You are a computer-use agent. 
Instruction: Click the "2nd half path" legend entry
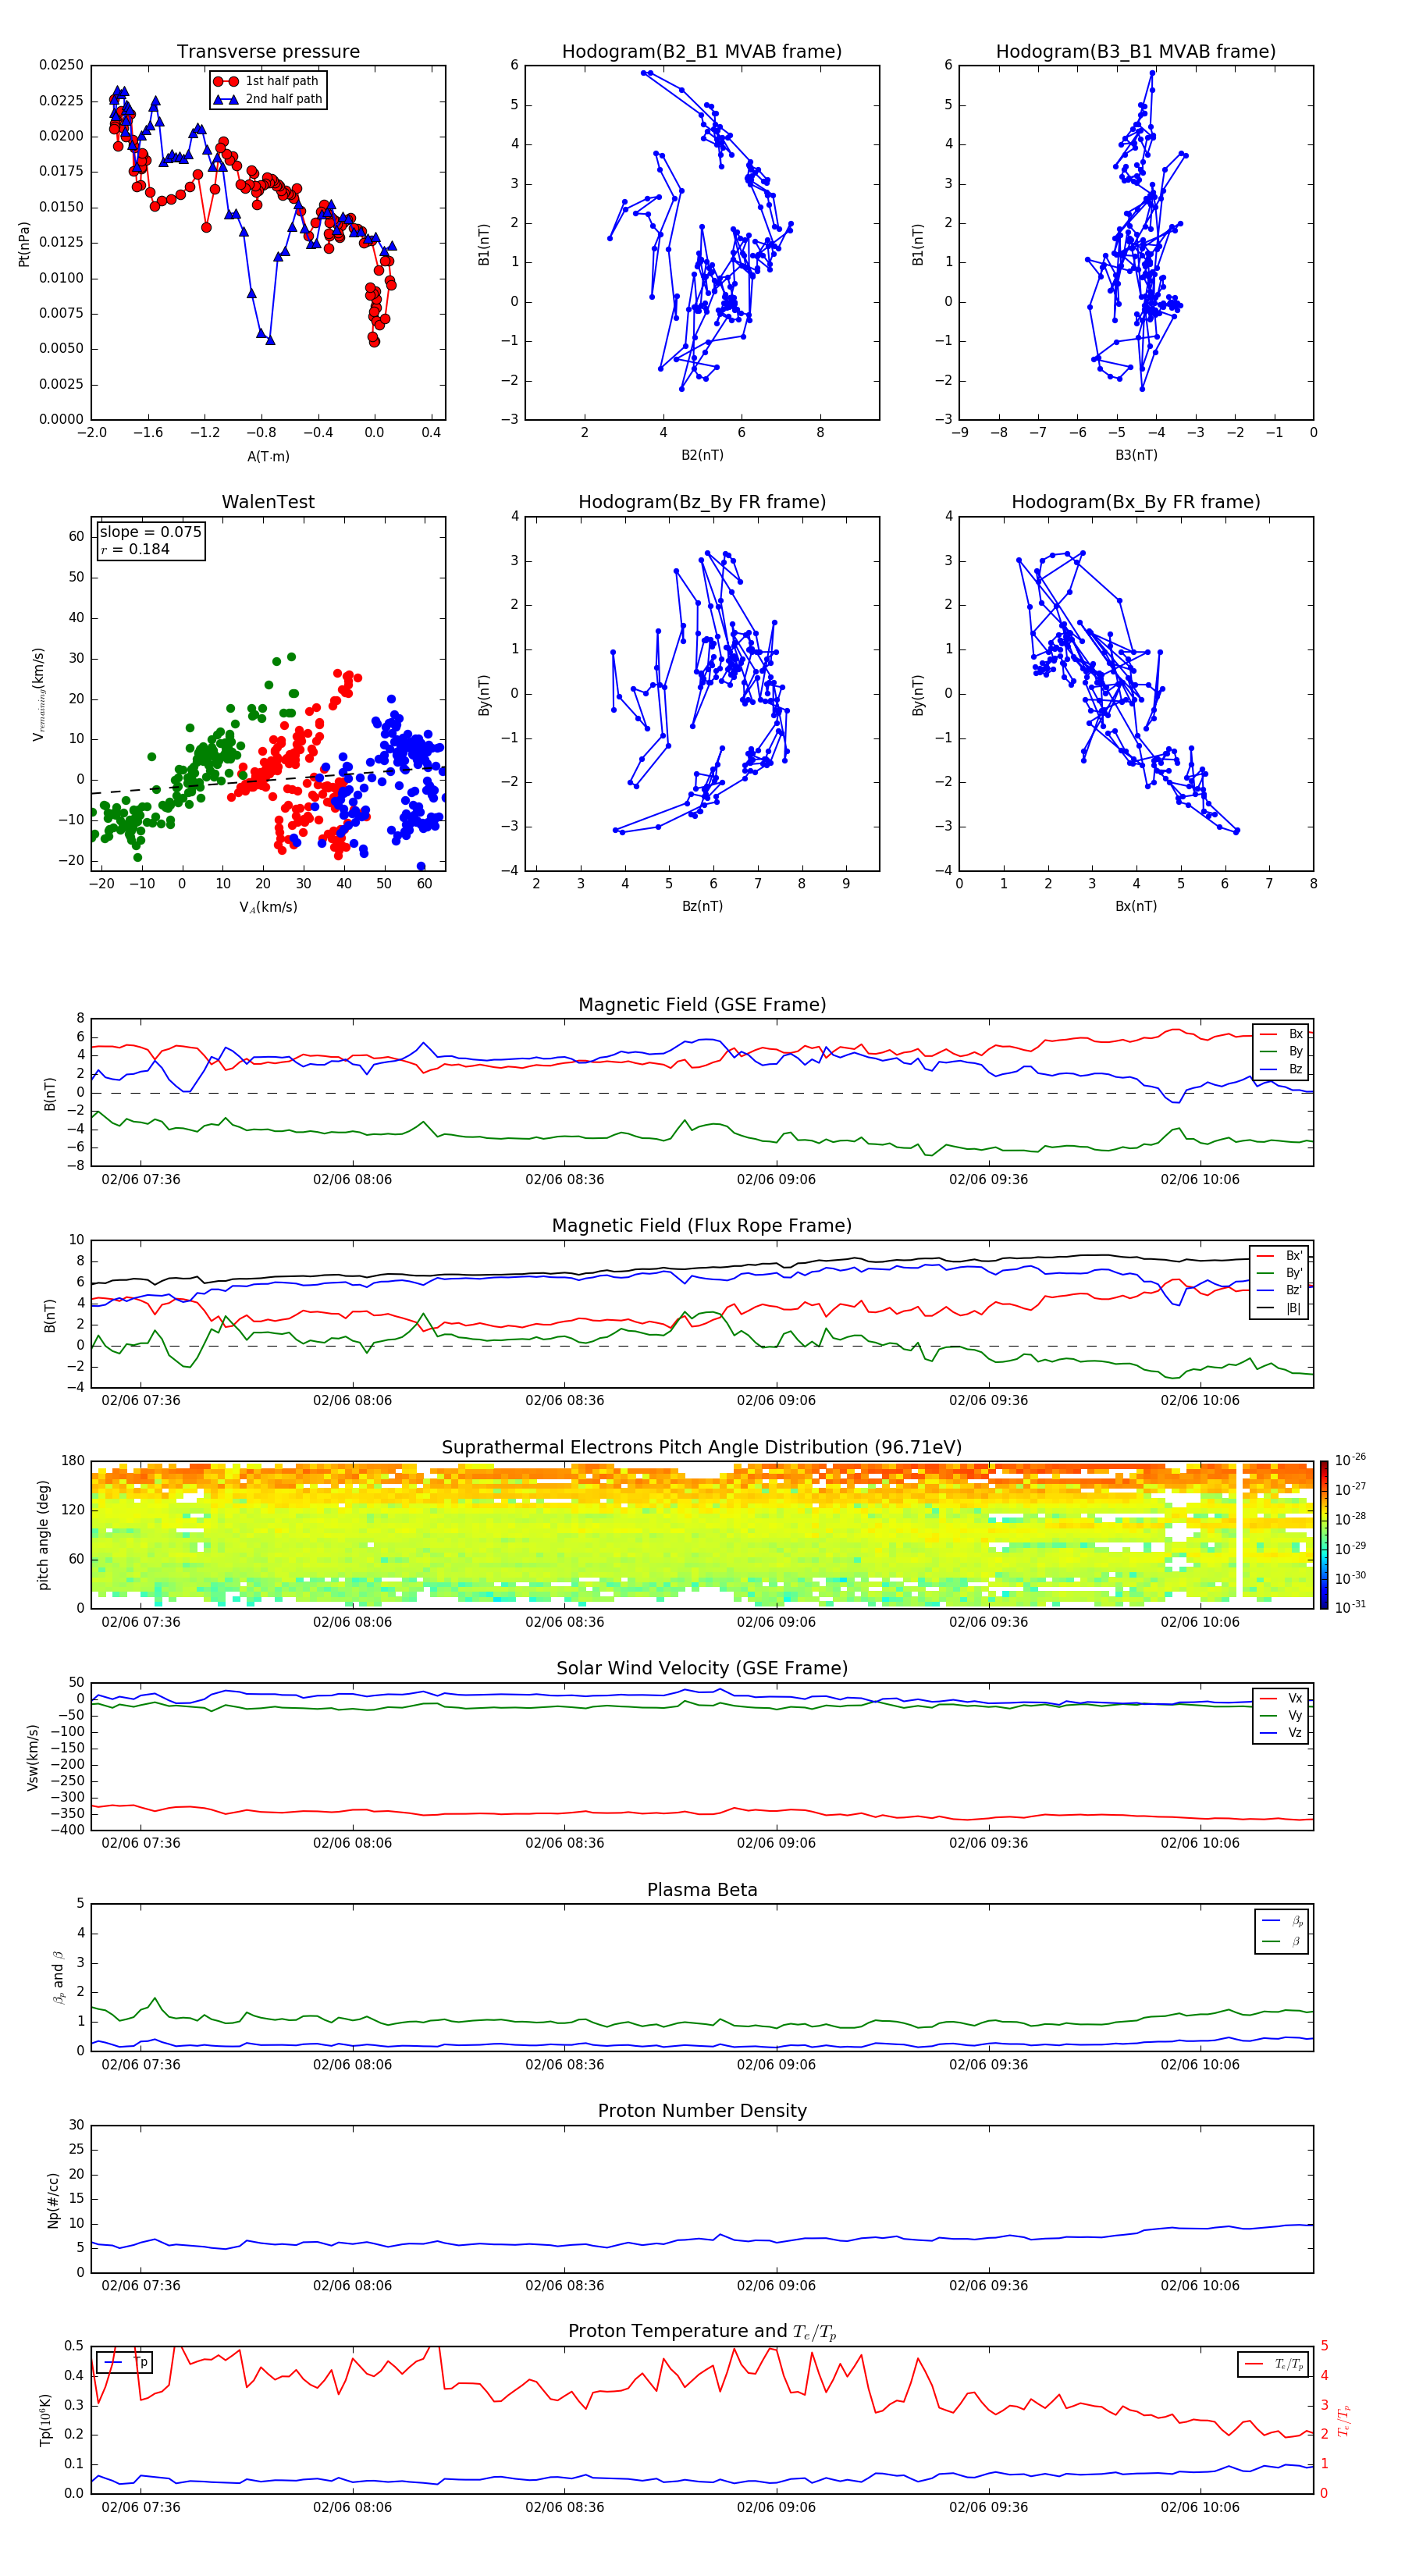point(268,99)
